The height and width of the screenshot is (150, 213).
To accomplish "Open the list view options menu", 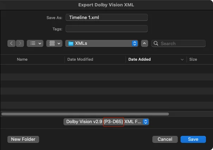I will [x=35, y=43].
